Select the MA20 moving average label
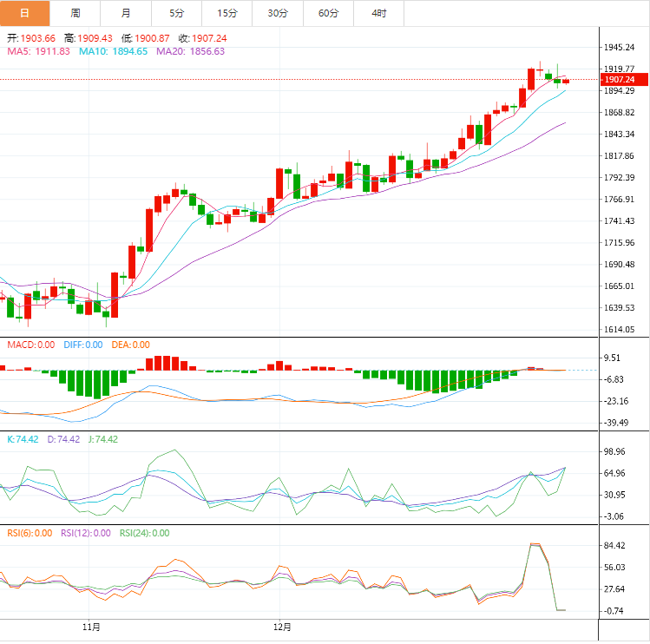650x644 pixels. 190,52
